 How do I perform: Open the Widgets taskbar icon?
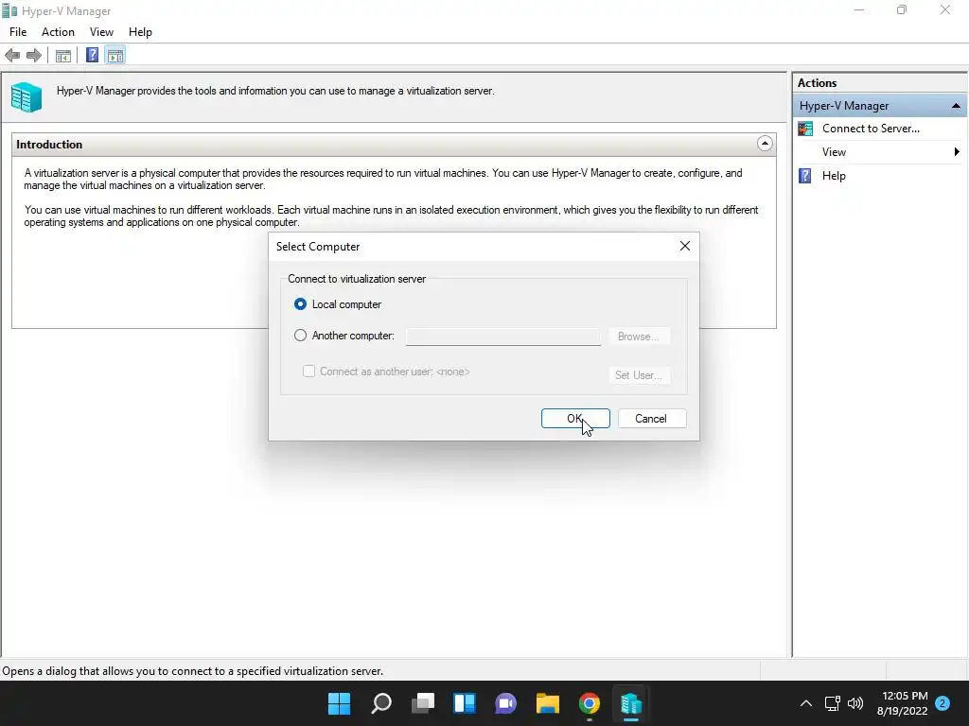465,703
